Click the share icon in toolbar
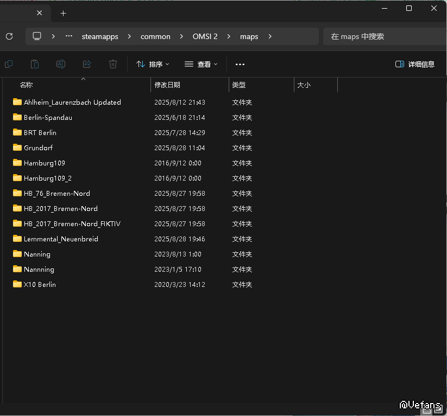The image size is (447, 416). 87,64
